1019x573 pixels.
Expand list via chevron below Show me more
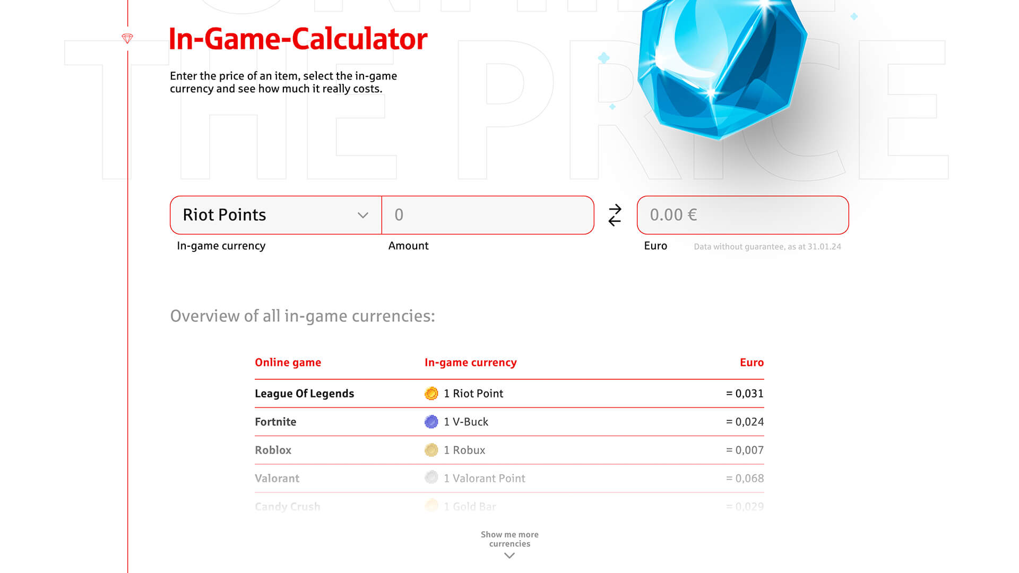[x=509, y=555]
